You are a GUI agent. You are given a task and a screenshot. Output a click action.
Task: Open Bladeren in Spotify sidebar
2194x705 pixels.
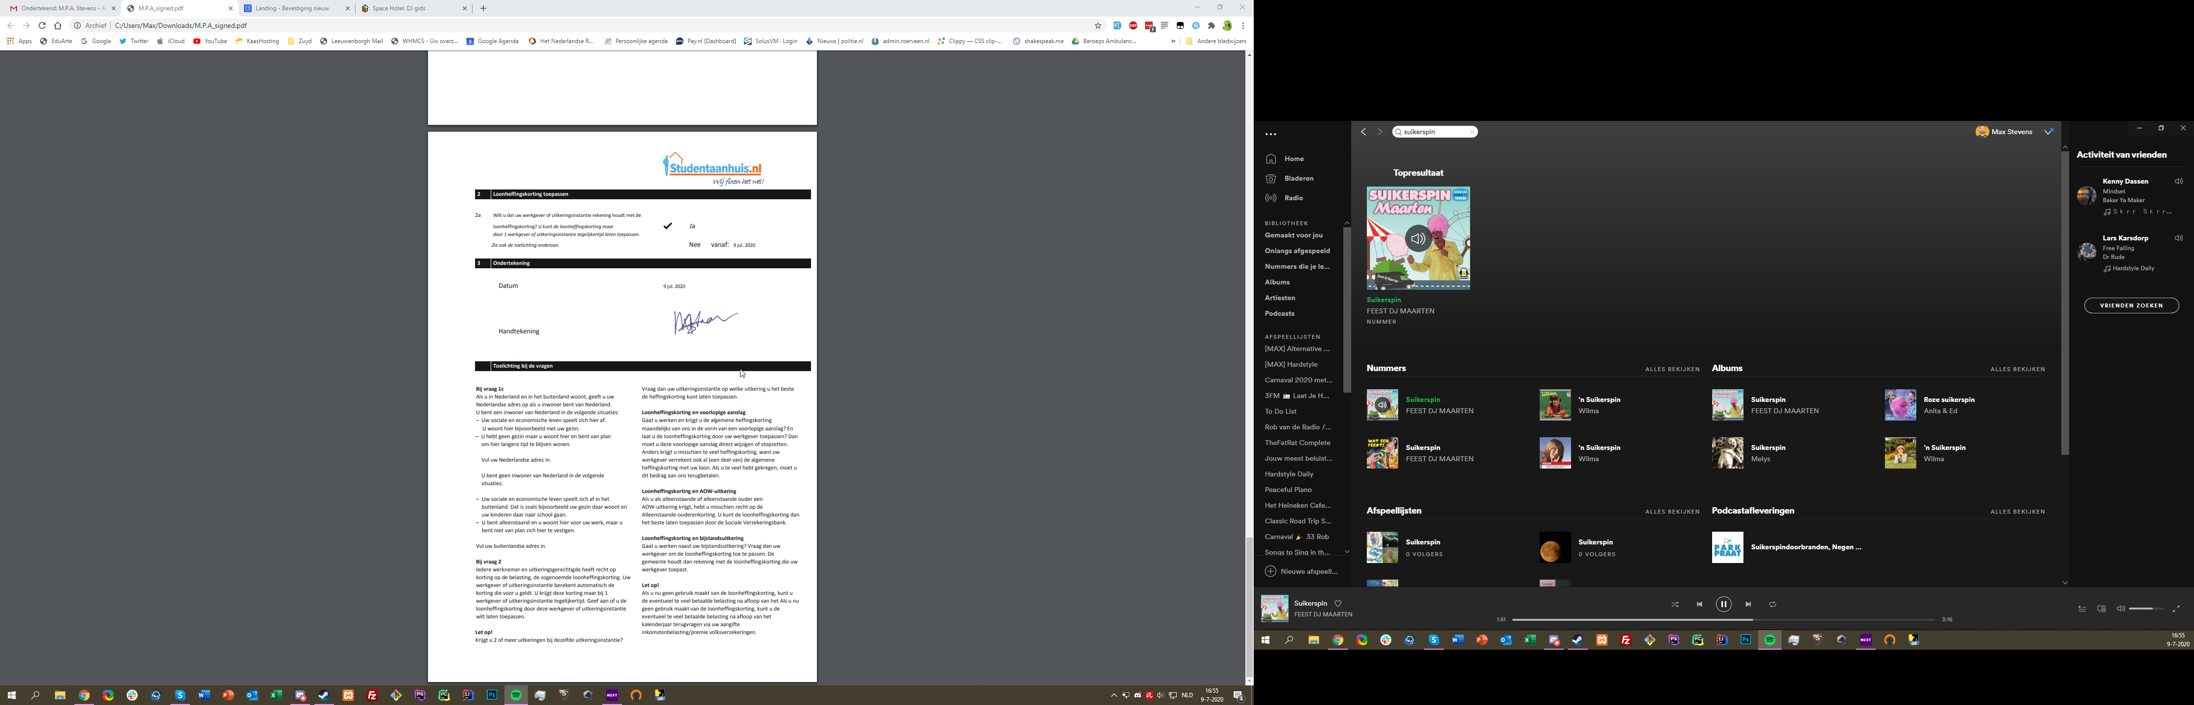(x=1299, y=179)
